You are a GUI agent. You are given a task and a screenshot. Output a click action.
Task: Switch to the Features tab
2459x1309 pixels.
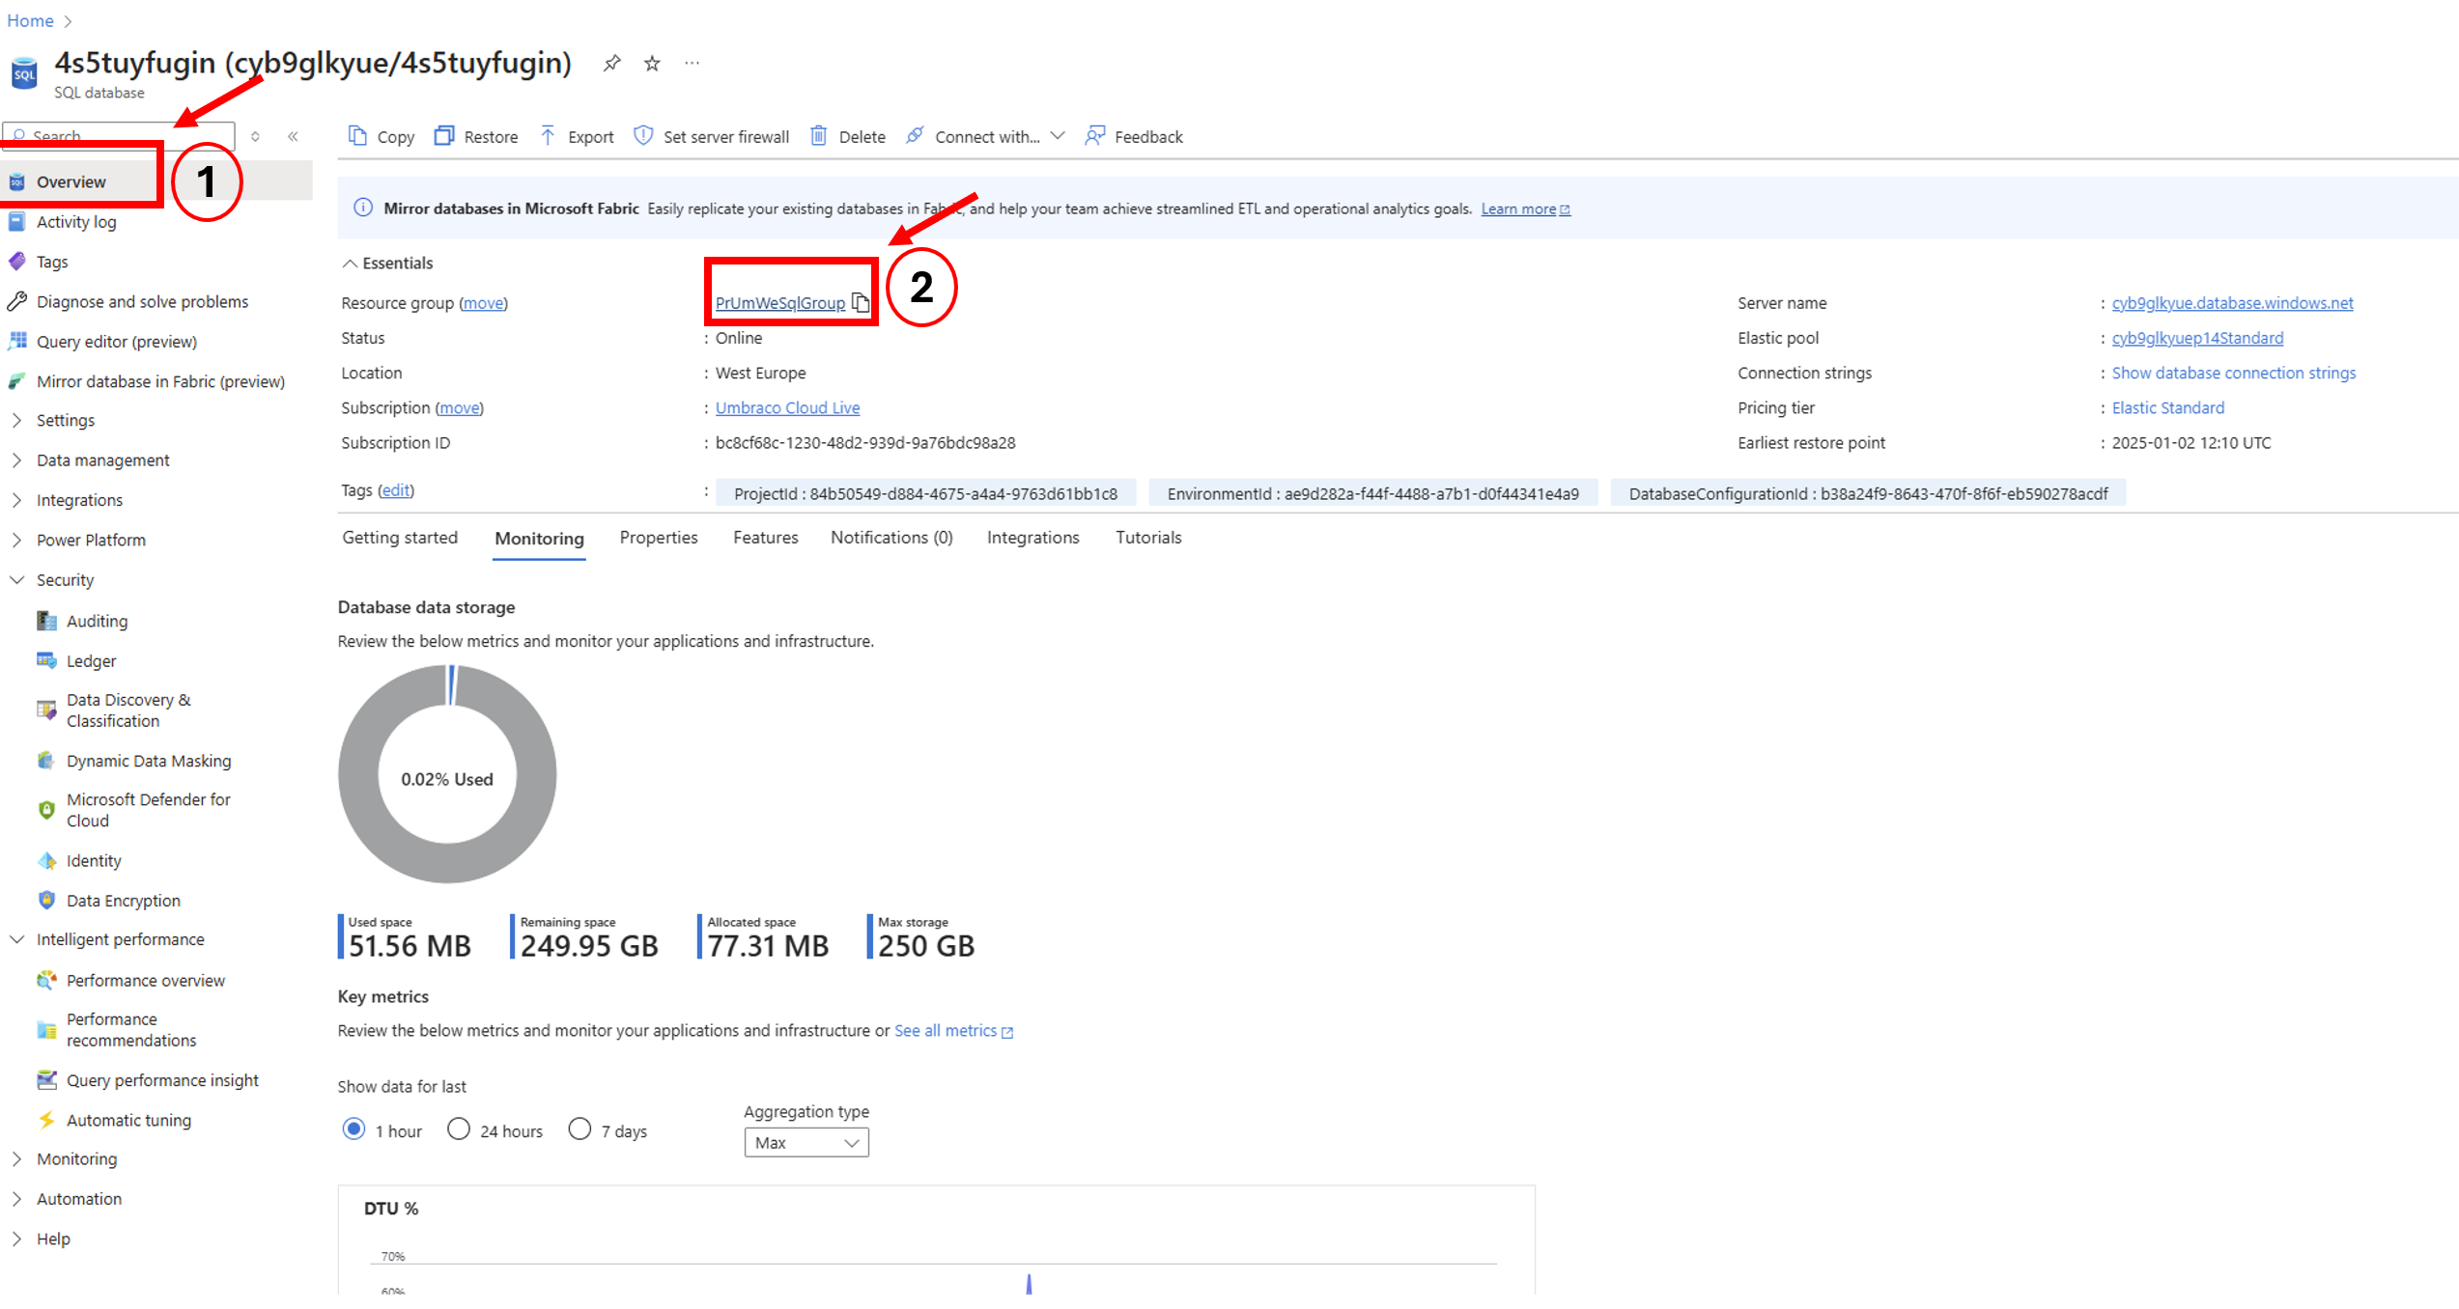[x=765, y=538]
